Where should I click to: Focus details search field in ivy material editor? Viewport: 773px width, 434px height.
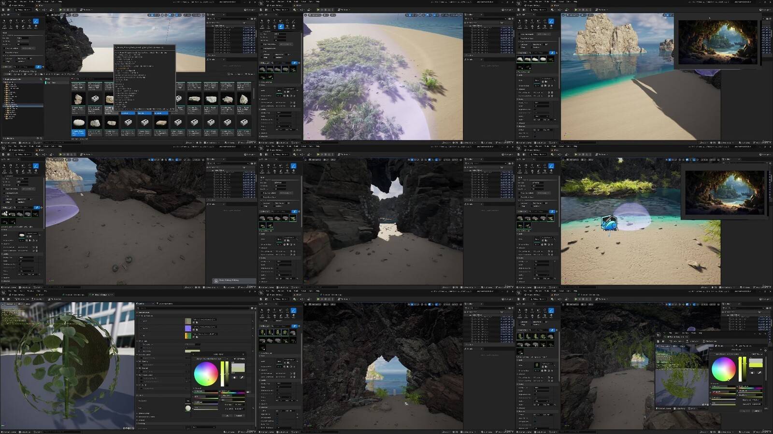[193, 308]
